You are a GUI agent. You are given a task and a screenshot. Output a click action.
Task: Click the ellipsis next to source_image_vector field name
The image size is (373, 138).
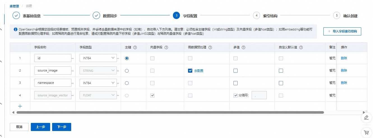tap(73, 95)
